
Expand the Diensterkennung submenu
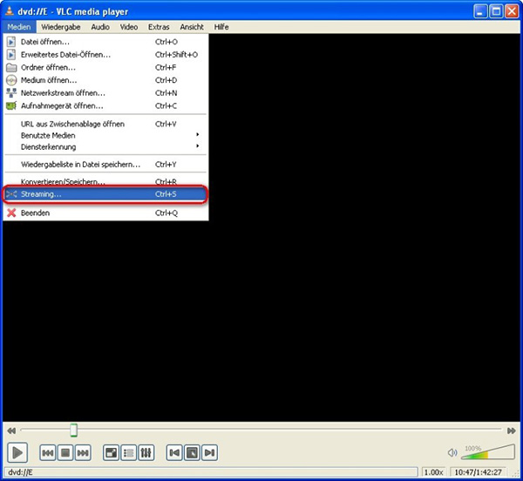tap(105, 146)
